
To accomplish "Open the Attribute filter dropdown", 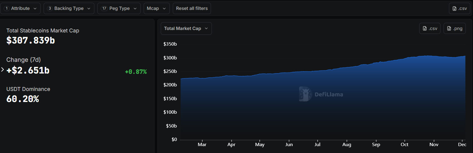I will [20, 8].
